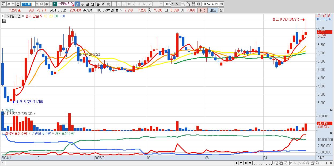Open the 주 type dropdown arrow

coord(13,4)
